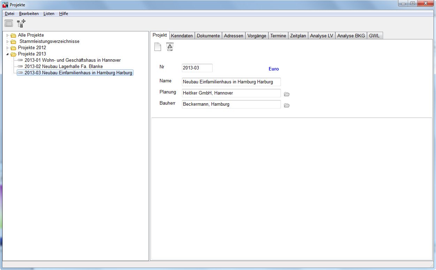
Task: Switch to the Dokumente tab
Action: pyautogui.click(x=208, y=36)
